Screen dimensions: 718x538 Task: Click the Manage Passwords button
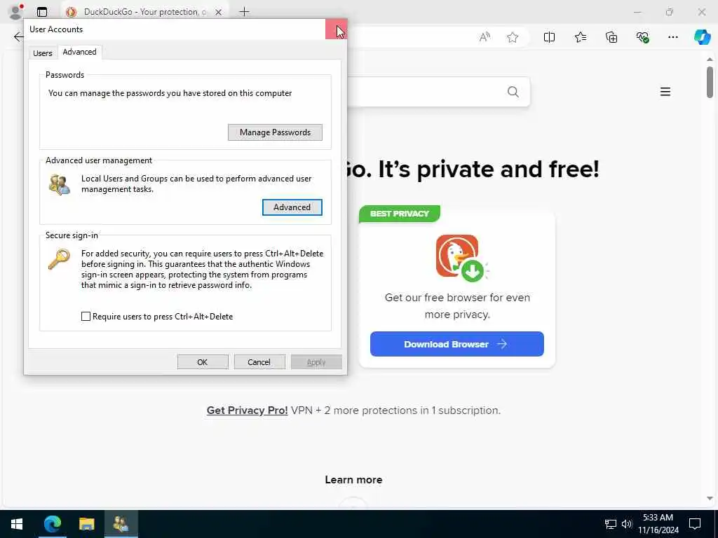tap(275, 132)
